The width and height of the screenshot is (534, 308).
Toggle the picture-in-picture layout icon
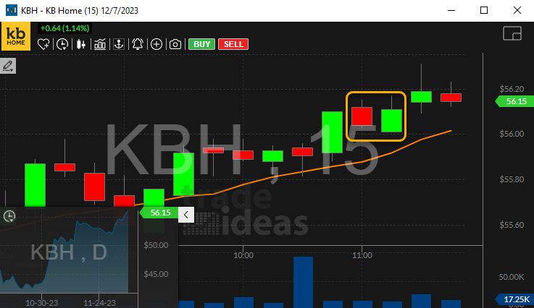coord(512,34)
